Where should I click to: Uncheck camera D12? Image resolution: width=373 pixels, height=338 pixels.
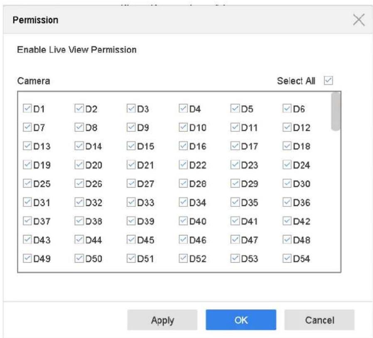pyautogui.click(x=287, y=127)
